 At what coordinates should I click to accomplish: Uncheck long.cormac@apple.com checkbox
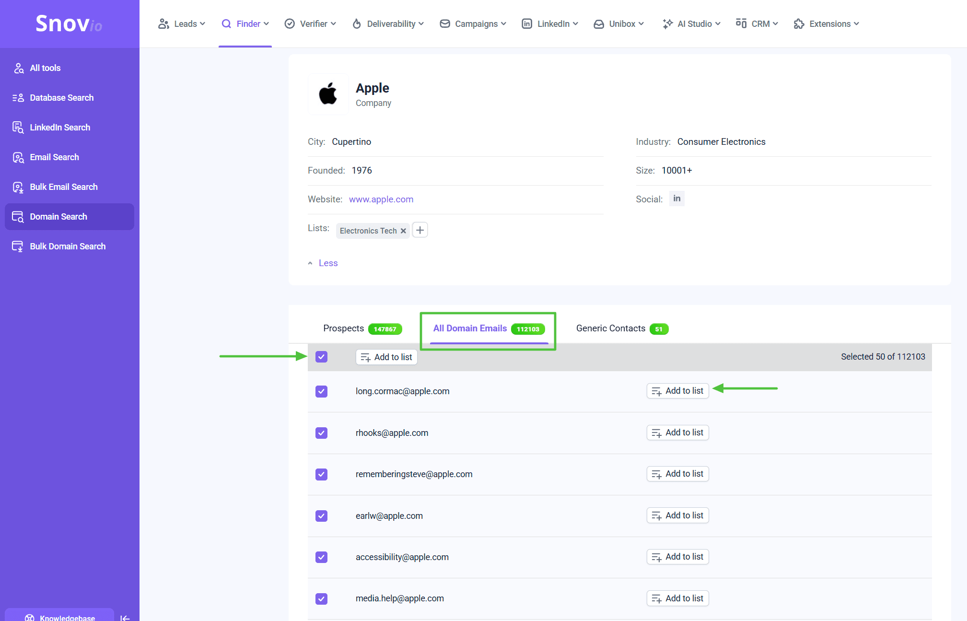click(x=321, y=391)
